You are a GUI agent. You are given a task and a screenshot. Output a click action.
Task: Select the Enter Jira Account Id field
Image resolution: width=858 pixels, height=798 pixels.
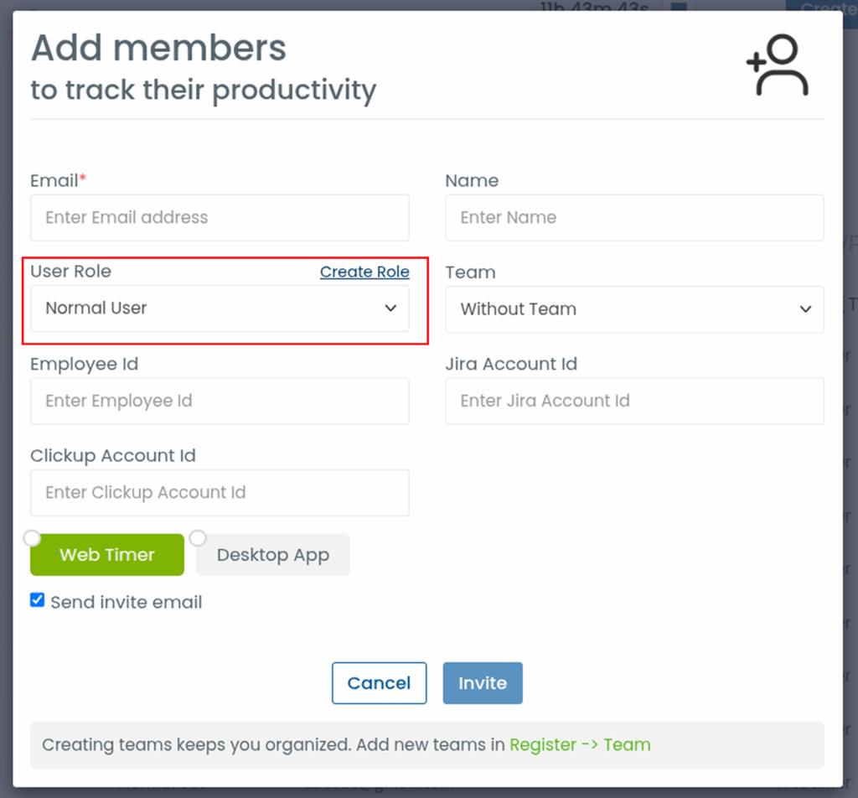(633, 401)
